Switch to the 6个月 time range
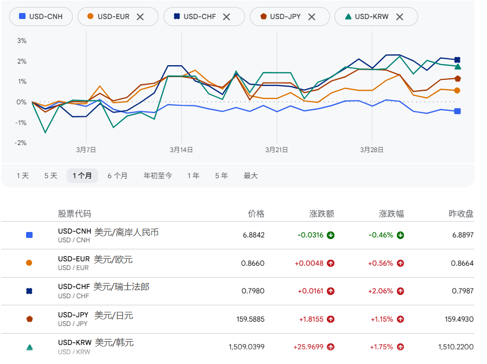Screen dimensions: 487x364 pos(117,175)
